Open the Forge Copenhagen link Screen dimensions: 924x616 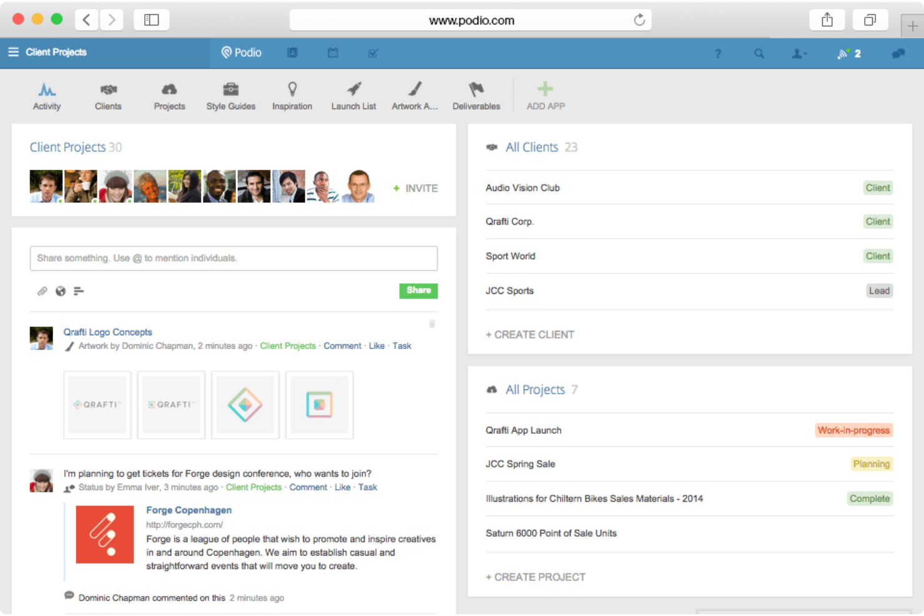click(x=189, y=510)
